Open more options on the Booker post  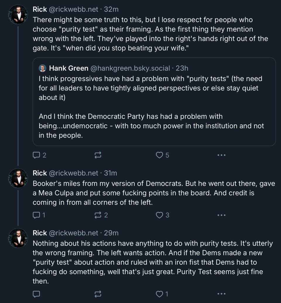pyautogui.click(x=221, y=215)
